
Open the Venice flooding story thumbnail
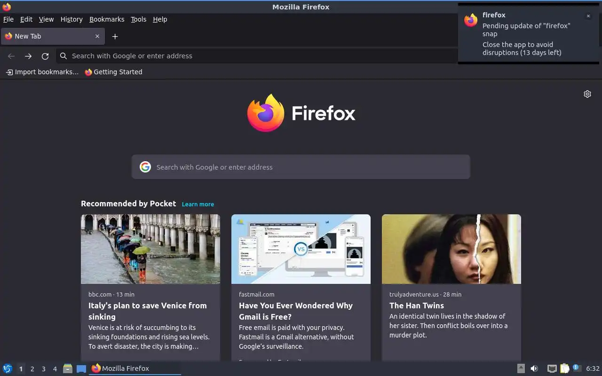tap(150, 249)
